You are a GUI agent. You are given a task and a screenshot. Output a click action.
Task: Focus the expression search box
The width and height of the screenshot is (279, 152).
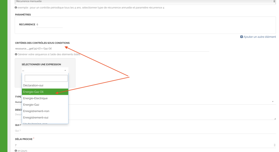46,79
